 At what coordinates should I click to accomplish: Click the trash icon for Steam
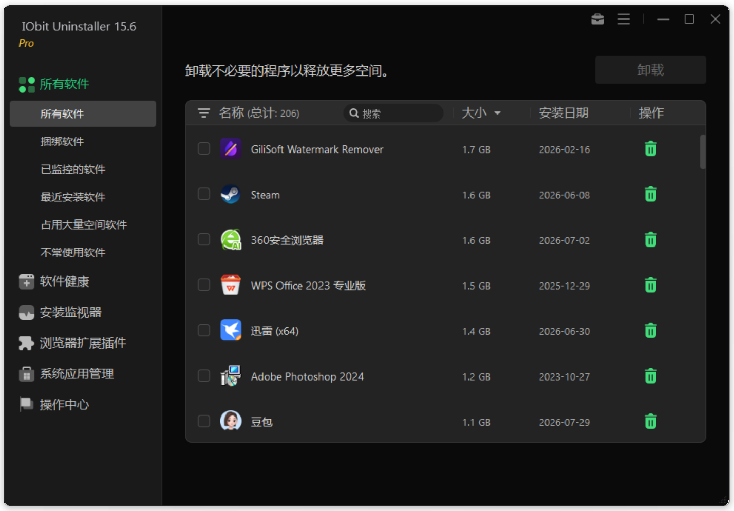click(x=650, y=194)
